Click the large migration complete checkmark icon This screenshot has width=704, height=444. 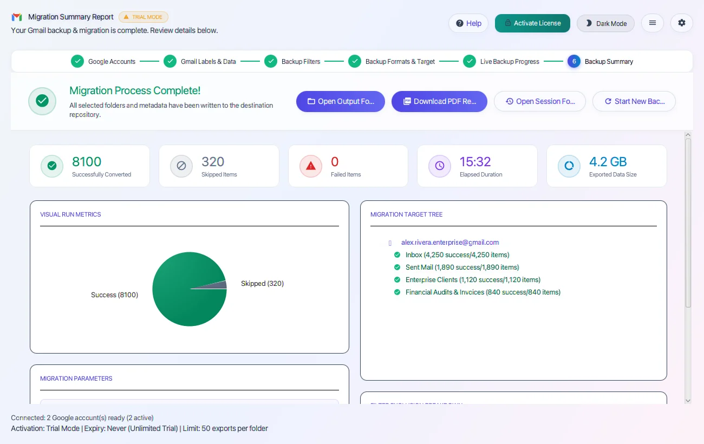[42, 101]
